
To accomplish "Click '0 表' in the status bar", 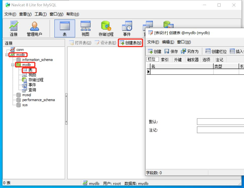I will tap(7, 183).
